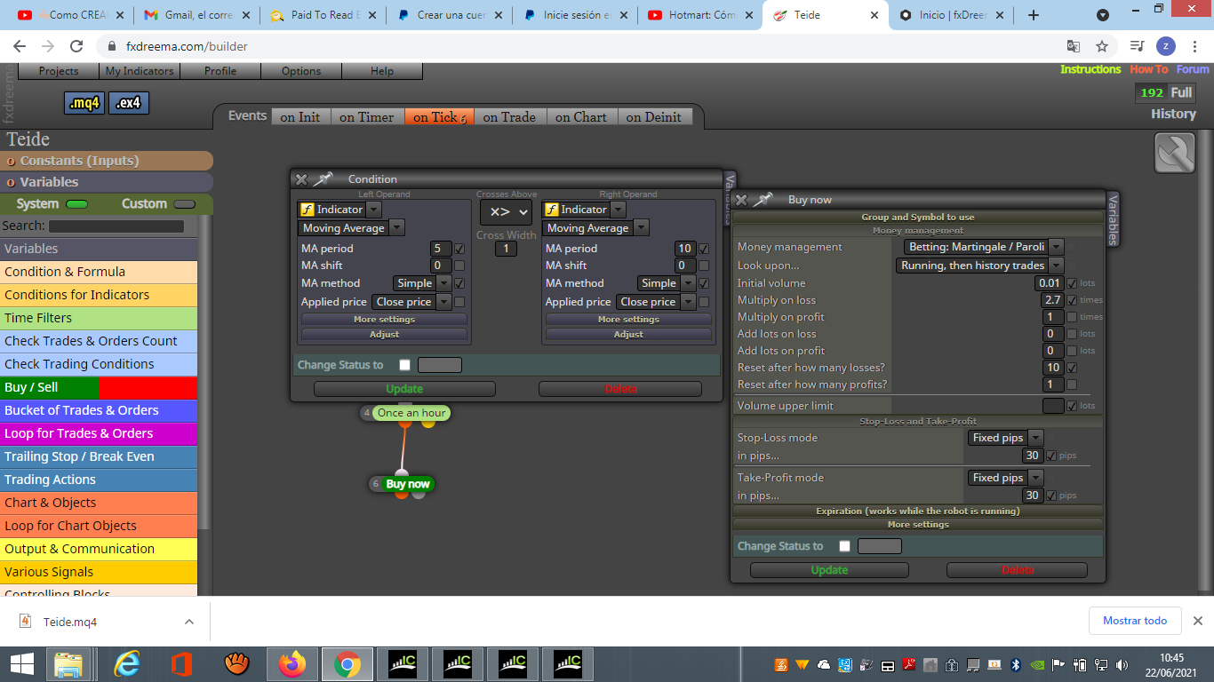
Task: Open the Instructions link
Action: tap(1090, 69)
